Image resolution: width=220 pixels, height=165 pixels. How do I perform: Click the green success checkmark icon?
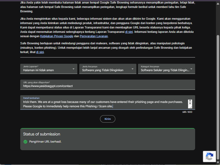(25, 142)
